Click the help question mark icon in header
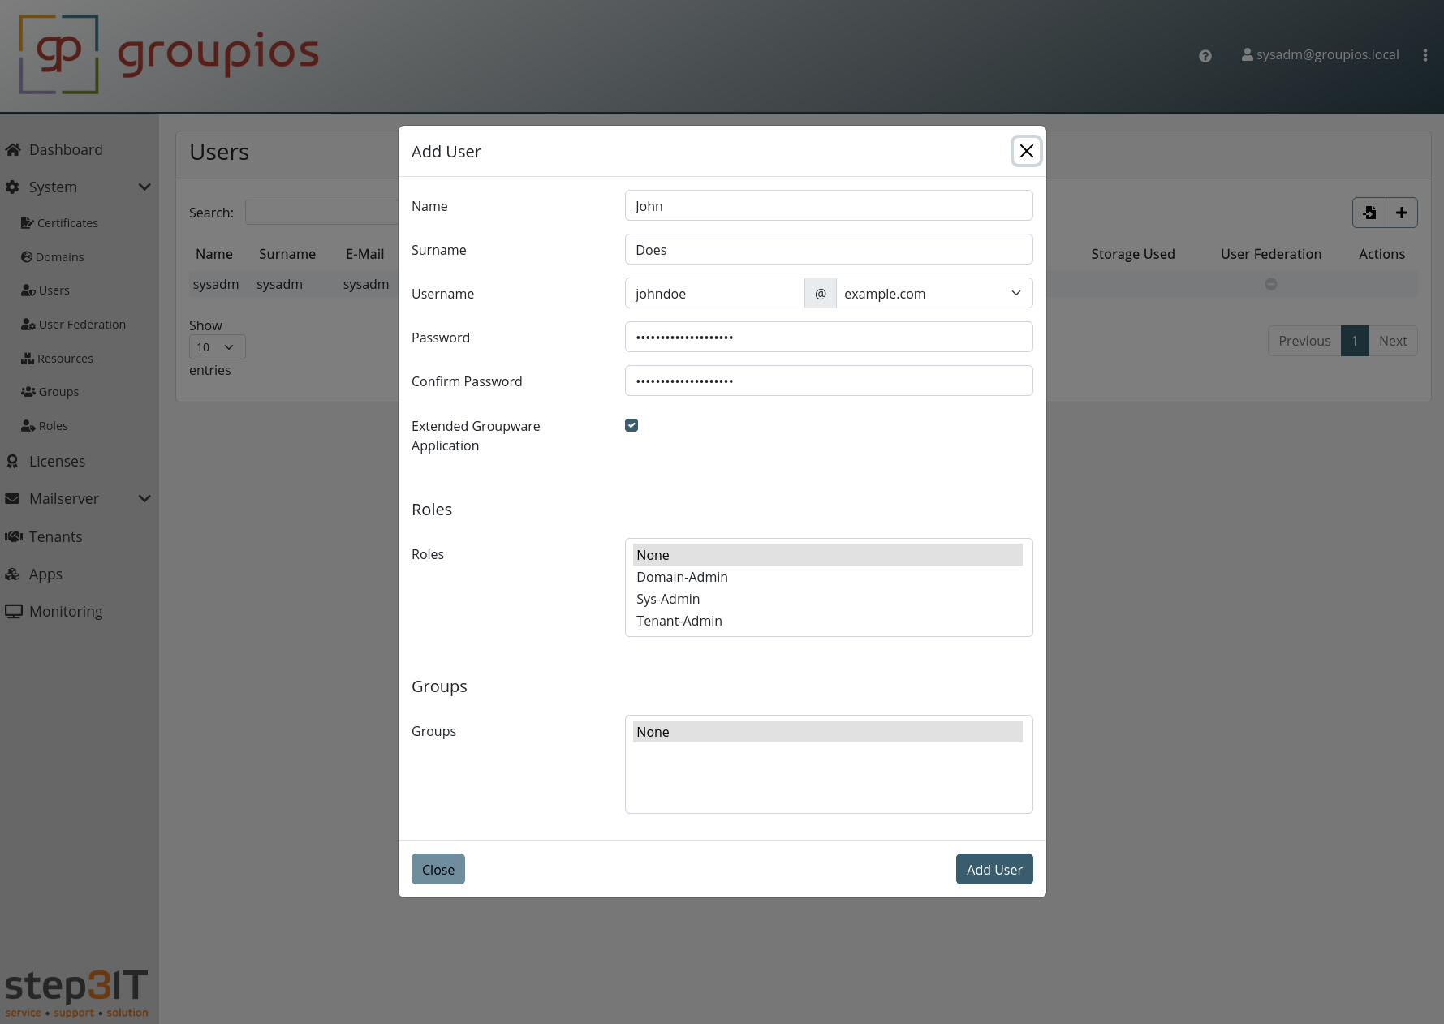 [1205, 55]
